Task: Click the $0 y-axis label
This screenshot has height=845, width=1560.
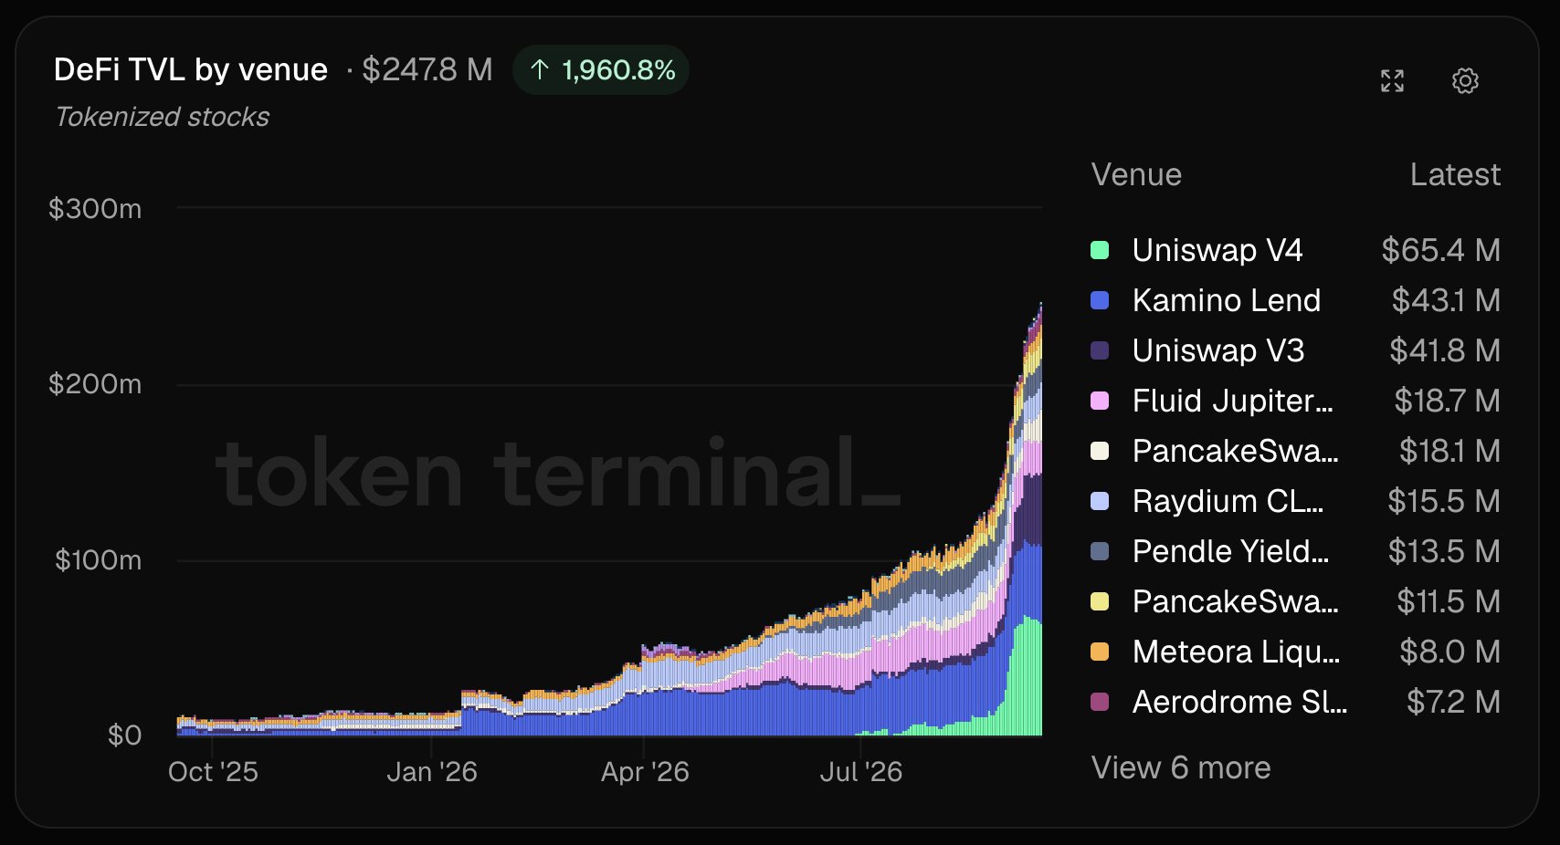Action: pos(124,735)
